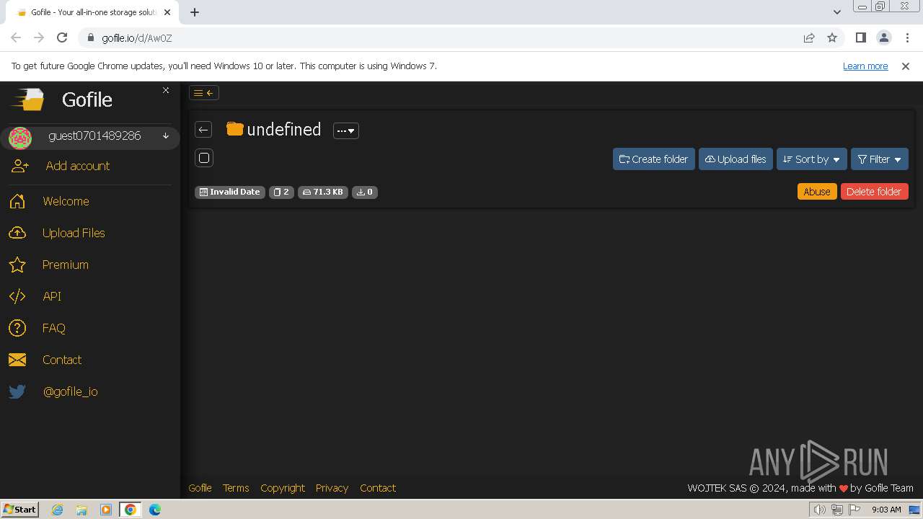The width and height of the screenshot is (923, 519).
Task: Open Microsoft Edge from taskbar
Action: (x=155, y=510)
